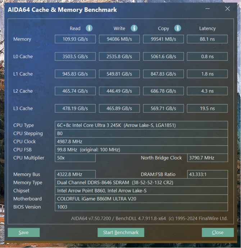Viewport: 241px width, 248px height.
Task: Select Memory write value 94086 MB/s
Action: click(119, 39)
